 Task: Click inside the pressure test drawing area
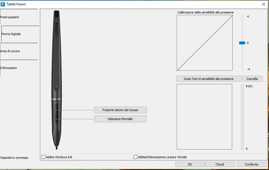pos(204,117)
